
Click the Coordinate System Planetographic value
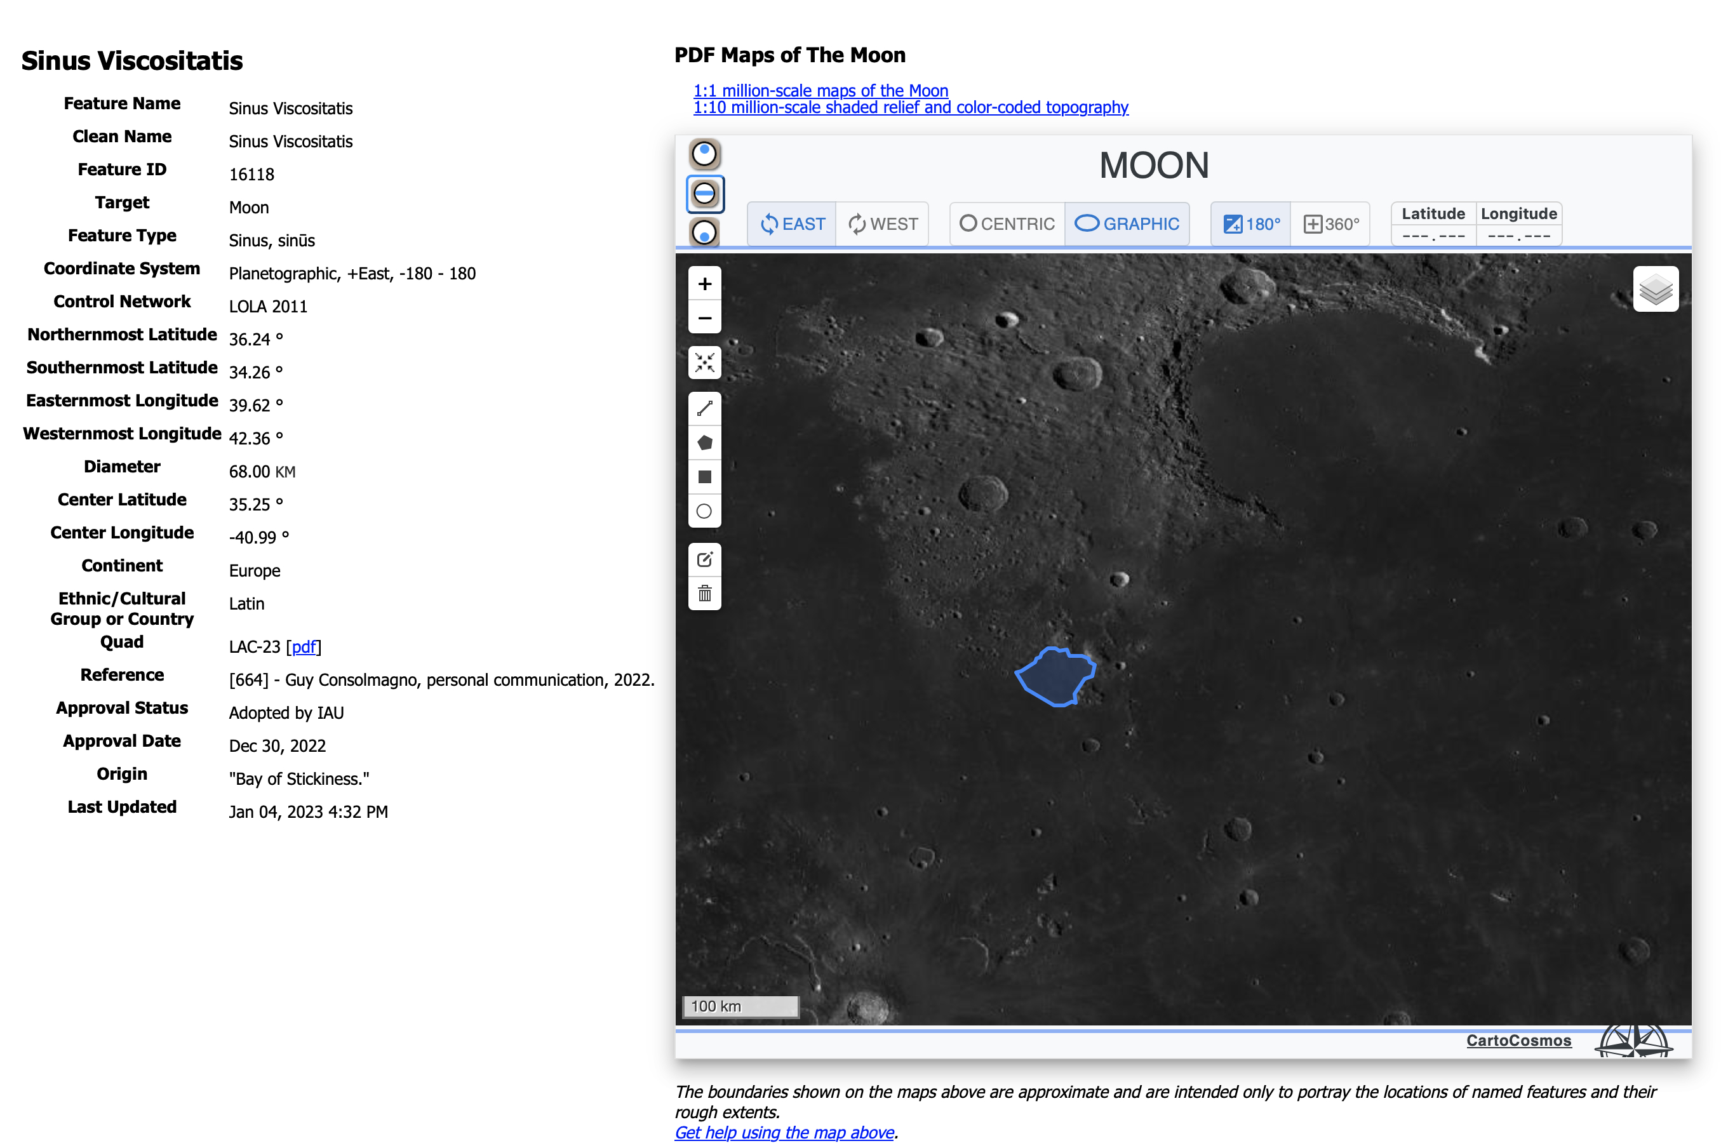[x=352, y=274]
